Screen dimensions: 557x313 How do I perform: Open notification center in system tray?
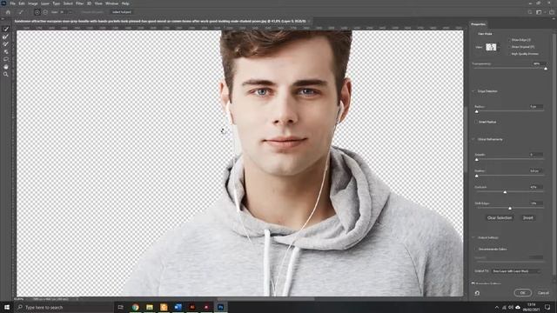coord(547,307)
